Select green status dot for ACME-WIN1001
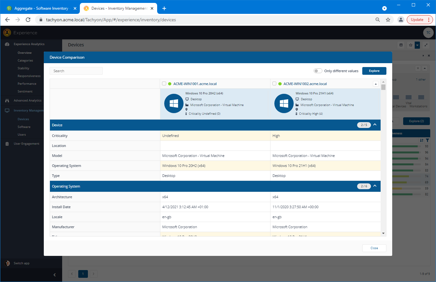This screenshot has height=282, width=436. 170,84
